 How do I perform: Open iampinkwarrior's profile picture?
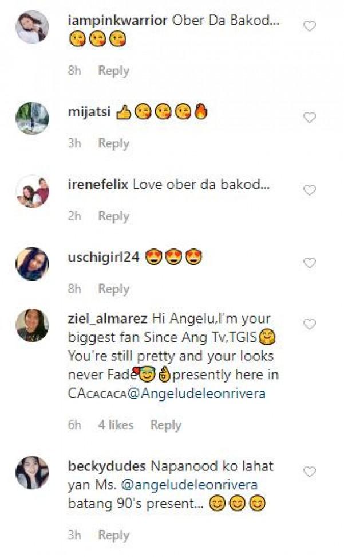(32, 27)
